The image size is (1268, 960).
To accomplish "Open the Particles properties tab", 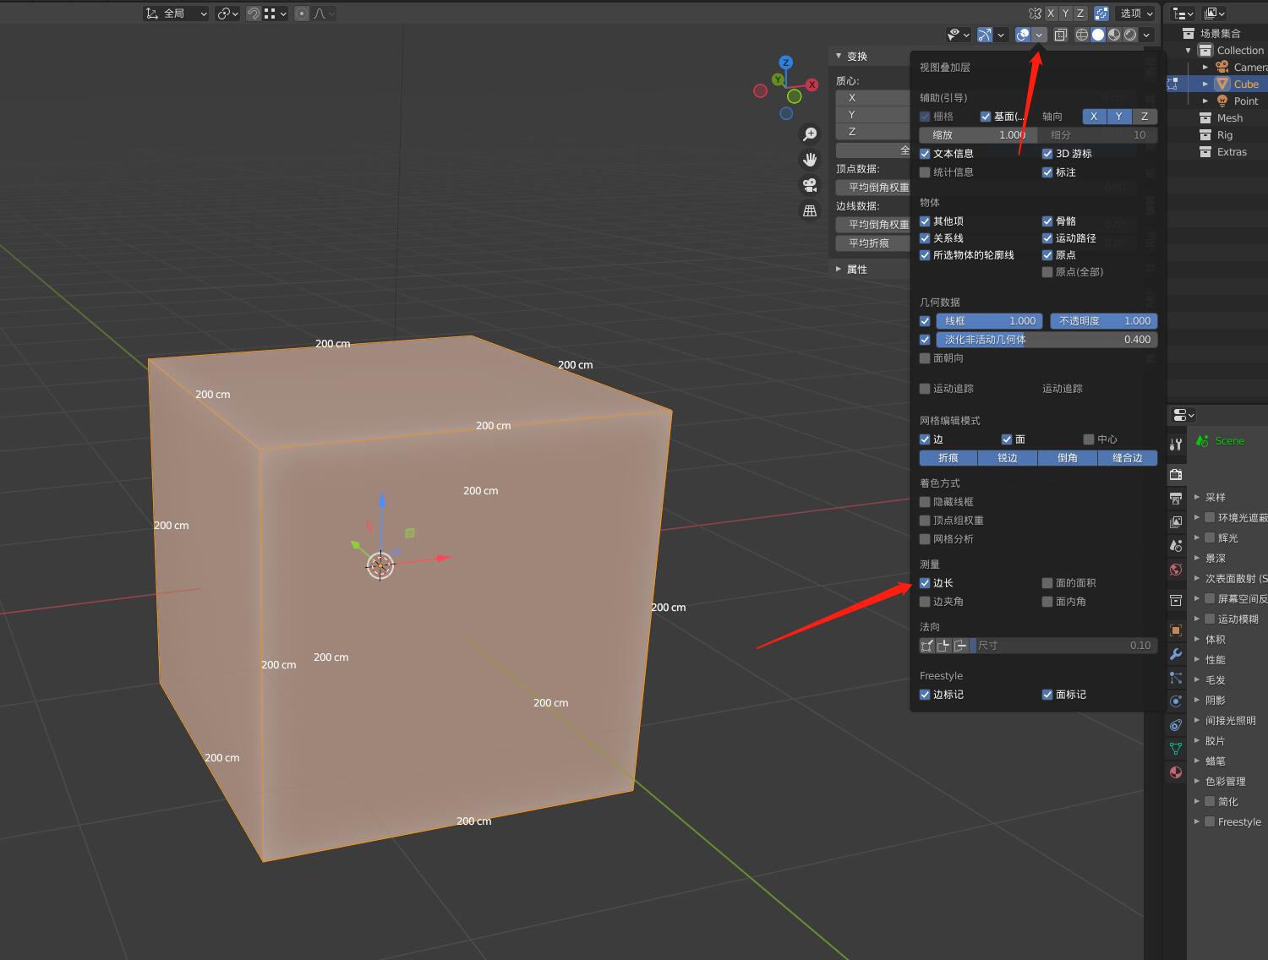I will pyautogui.click(x=1176, y=678).
